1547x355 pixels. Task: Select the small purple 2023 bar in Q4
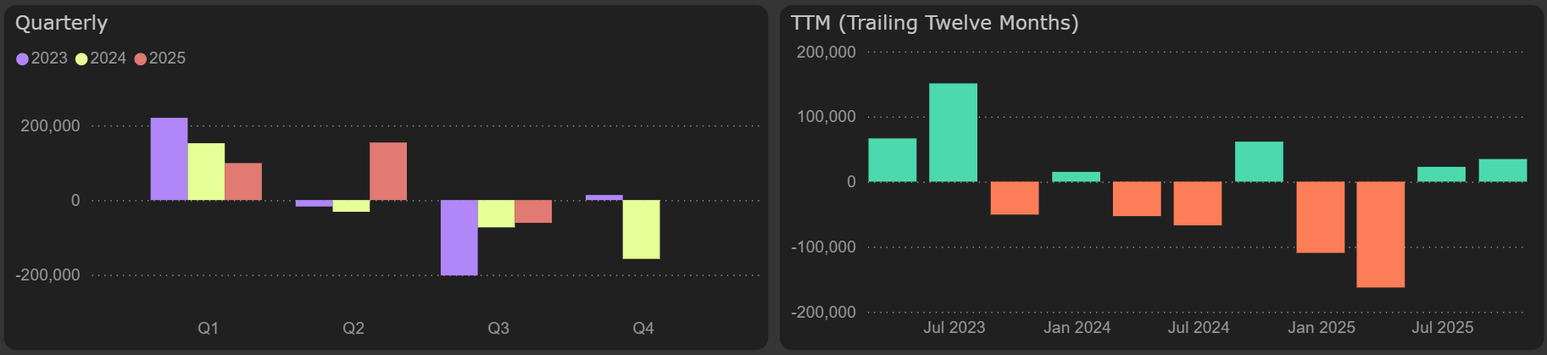point(604,197)
